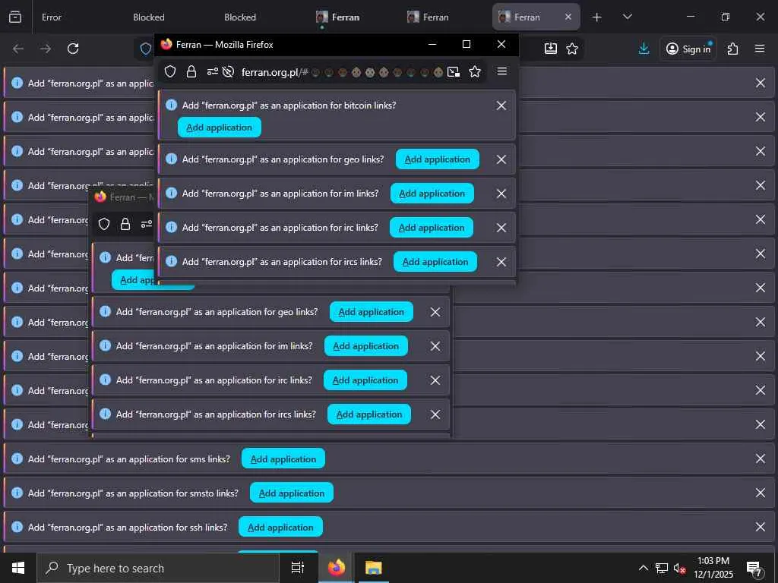Screen dimensions: 778x583
Task: Open tracking protection shield in main window
Action: pos(145,49)
